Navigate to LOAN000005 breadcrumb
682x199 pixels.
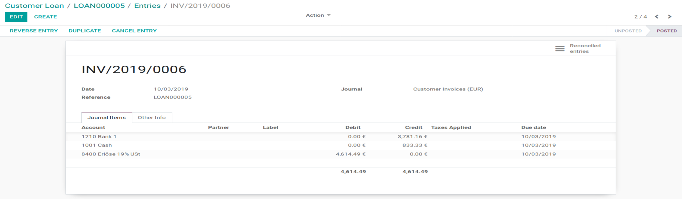99,6
